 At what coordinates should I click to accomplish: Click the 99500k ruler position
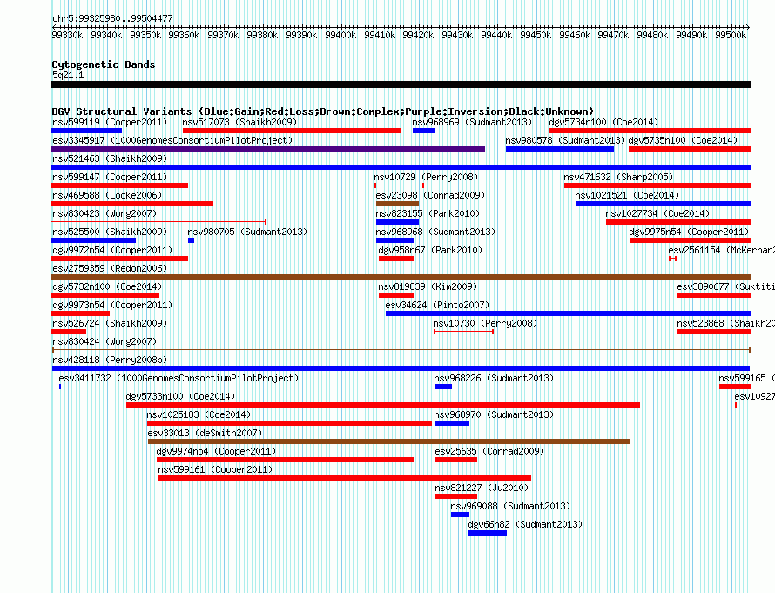pyautogui.click(x=731, y=35)
